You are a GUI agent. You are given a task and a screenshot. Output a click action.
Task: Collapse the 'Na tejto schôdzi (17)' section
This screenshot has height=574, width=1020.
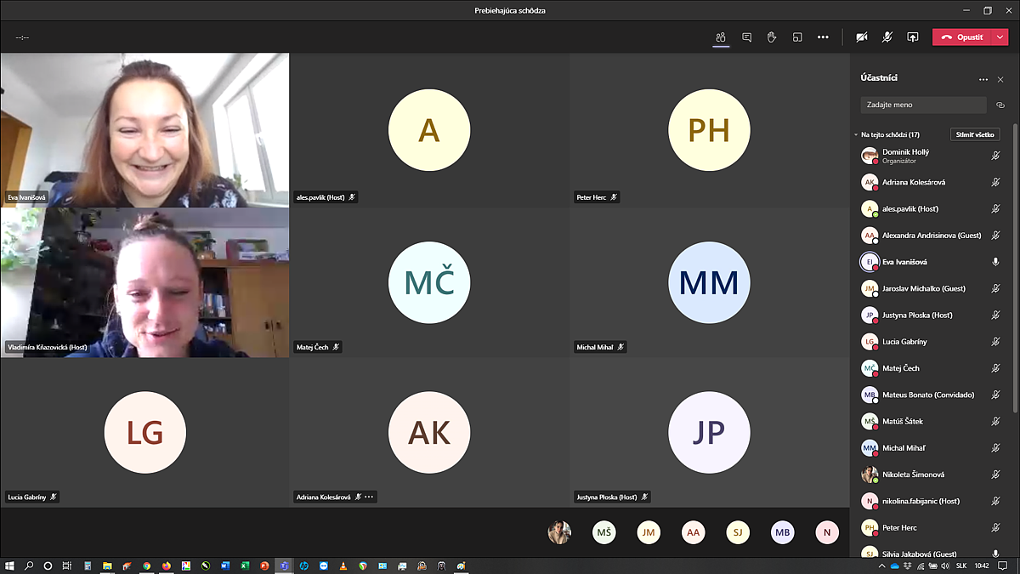pos(856,134)
